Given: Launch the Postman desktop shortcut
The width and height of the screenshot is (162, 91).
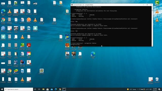Looking at the screenshot, I should pos(29,20).
